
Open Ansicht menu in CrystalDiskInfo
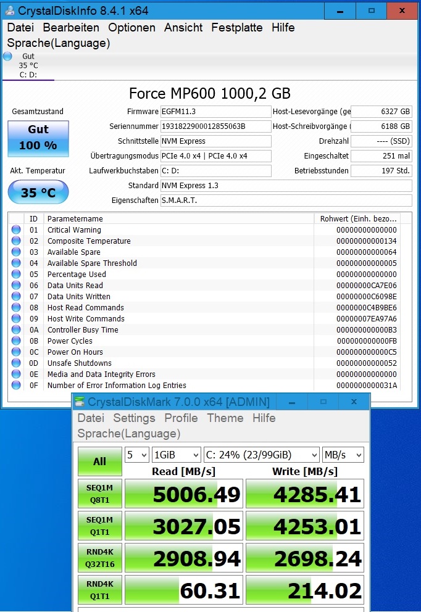(183, 28)
